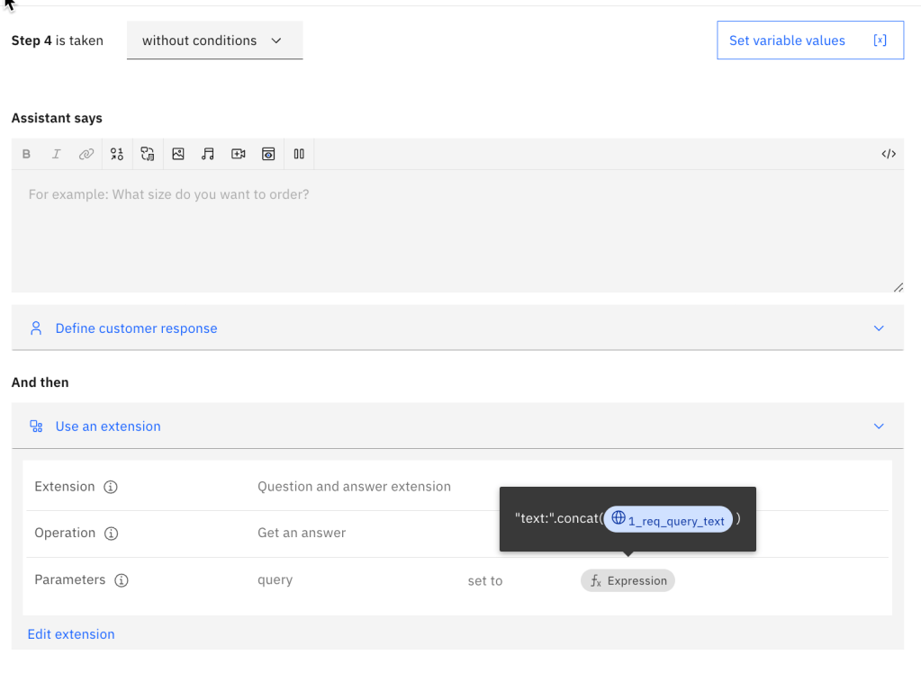
Task: Click the insert variable icon
Action: [x=117, y=154]
